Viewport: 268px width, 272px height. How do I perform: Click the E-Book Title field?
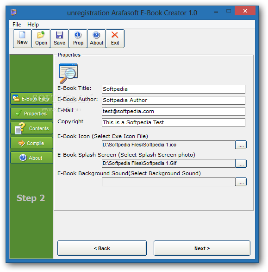(x=174, y=89)
